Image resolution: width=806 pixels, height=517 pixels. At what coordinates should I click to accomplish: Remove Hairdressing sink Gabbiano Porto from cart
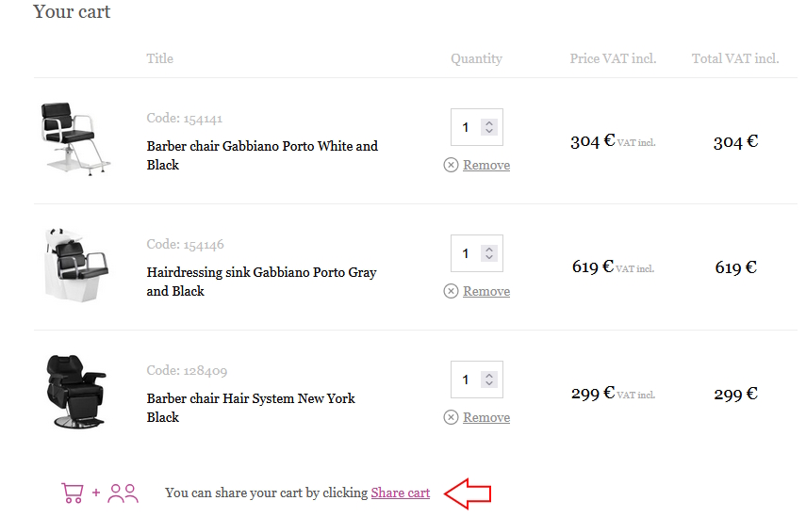pyautogui.click(x=486, y=291)
